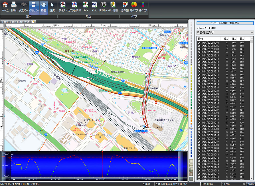
Task: Import a CSV テキスト file
Action: click(x=63, y=7)
